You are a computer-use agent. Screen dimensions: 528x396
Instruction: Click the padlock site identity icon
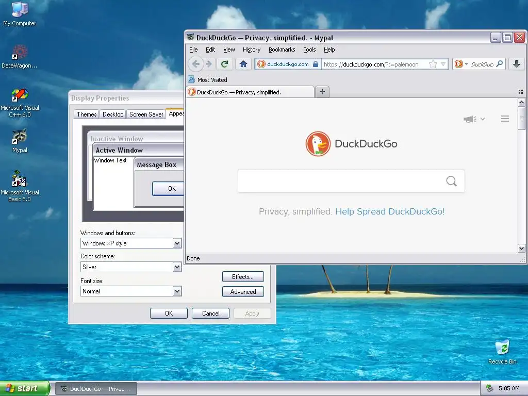(x=315, y=64)
